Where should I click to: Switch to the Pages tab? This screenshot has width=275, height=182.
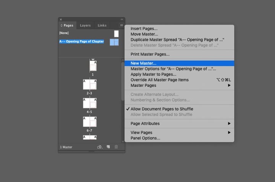67,25
